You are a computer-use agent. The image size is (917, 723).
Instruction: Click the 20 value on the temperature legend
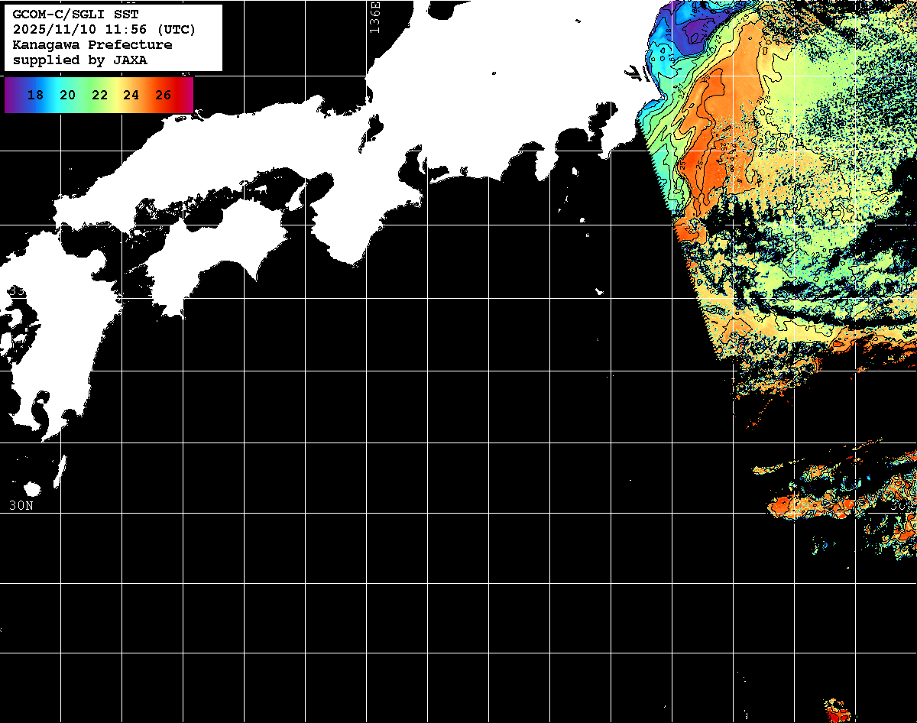point(67,96)
